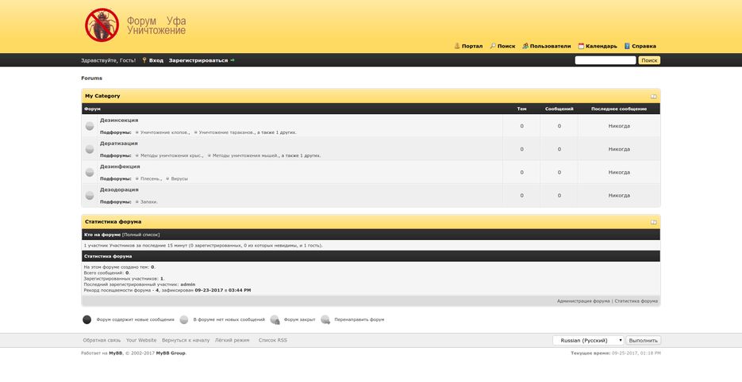
Task: Open the admin member profile link
Action: pos(188,285)
